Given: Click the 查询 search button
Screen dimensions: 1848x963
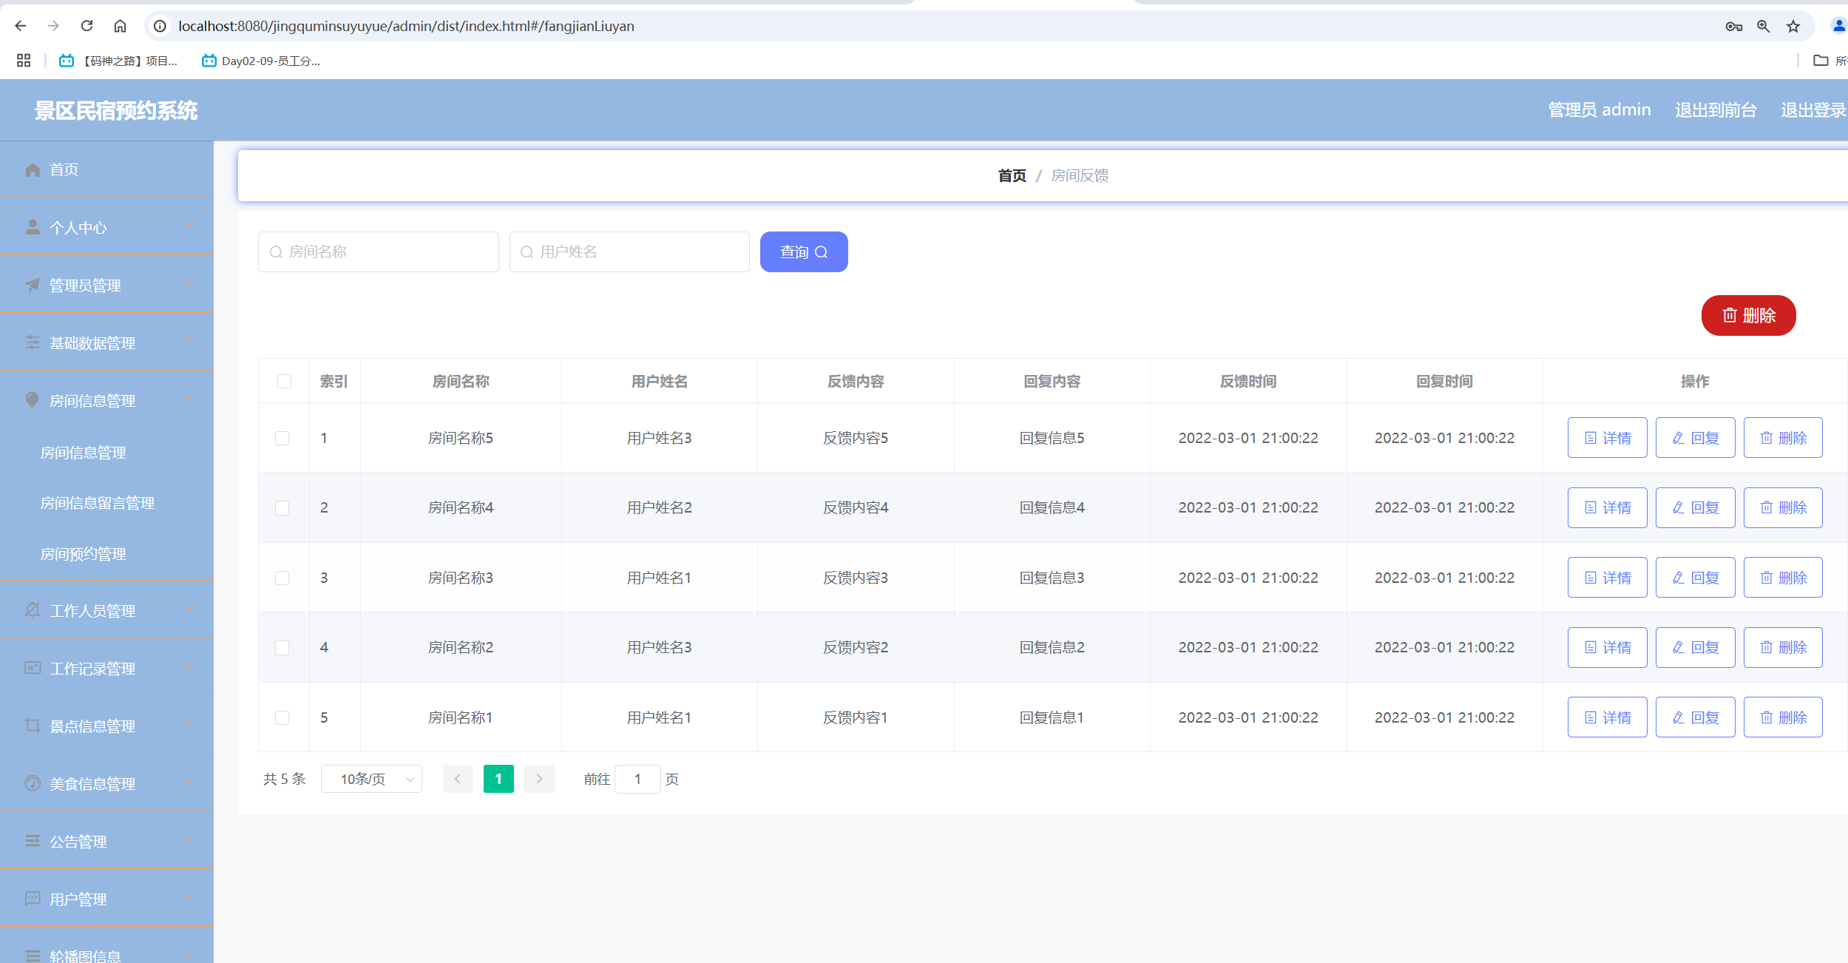Looking at the screenshot, I should (803, 252).
